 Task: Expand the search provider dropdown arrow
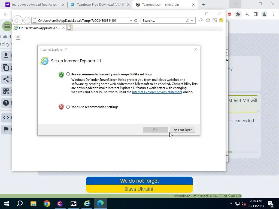[x=192, y=21]
